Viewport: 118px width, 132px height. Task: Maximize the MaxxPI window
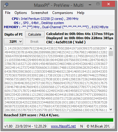tap(98, 4)
